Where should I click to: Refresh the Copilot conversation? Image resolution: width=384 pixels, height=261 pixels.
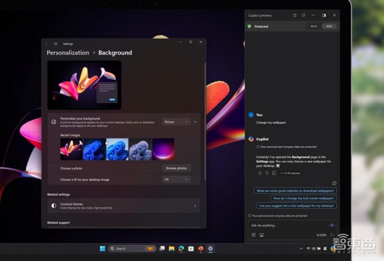[x=303, y=15]
